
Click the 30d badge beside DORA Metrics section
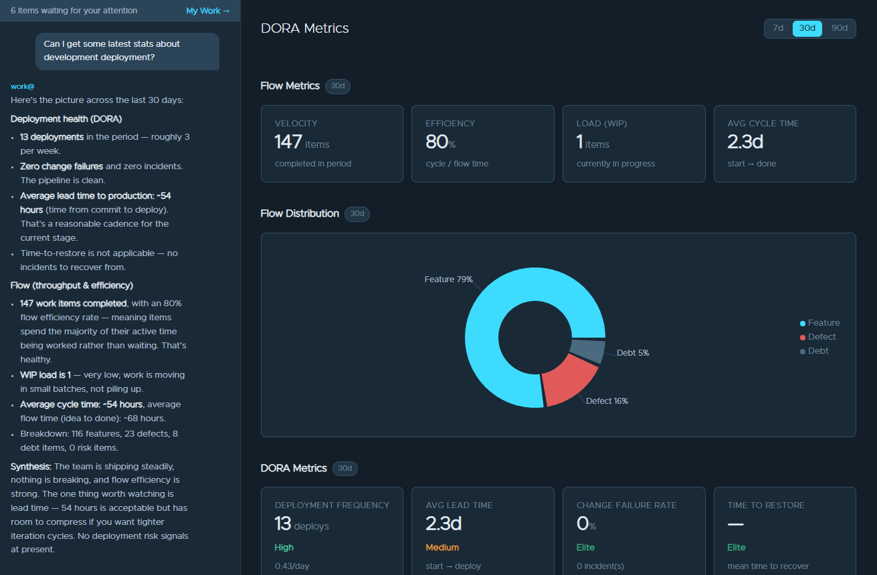[x=345, y=468]
